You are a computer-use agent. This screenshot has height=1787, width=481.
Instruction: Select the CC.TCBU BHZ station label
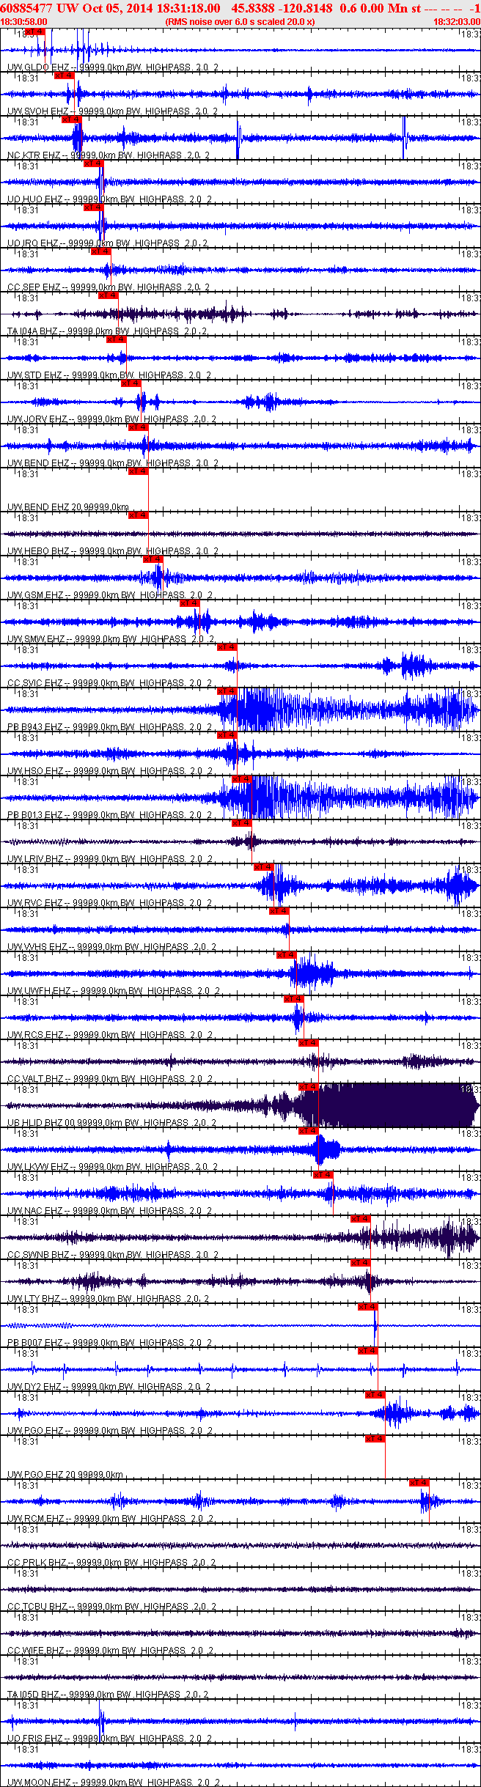click(x=37, y=1607)
